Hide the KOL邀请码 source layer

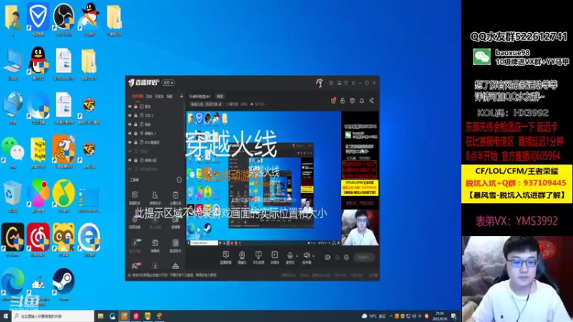[130, 142]
